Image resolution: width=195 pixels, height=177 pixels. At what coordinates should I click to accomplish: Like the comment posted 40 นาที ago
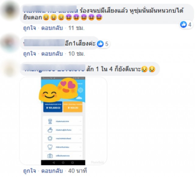30,171
